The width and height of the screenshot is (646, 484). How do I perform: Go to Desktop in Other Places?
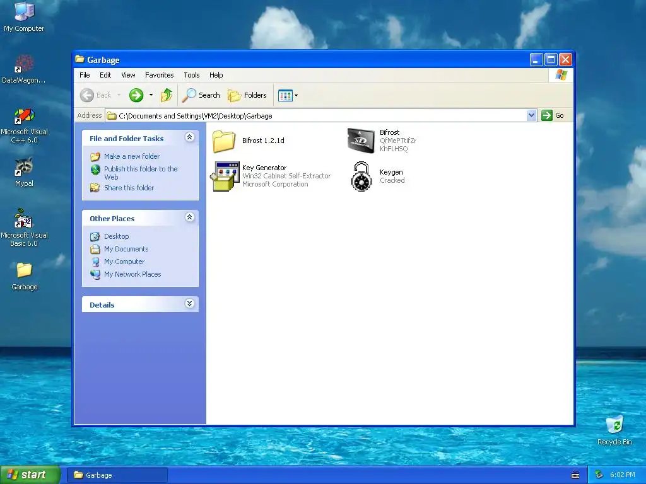pyautogui.click(x=117, y=236)
